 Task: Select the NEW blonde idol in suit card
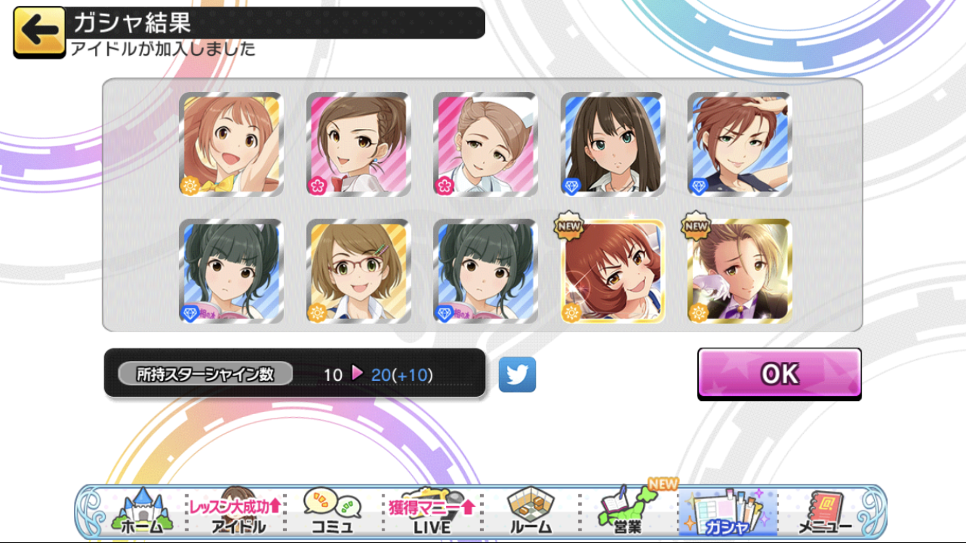pyautogui.click(x=739, y=271)
